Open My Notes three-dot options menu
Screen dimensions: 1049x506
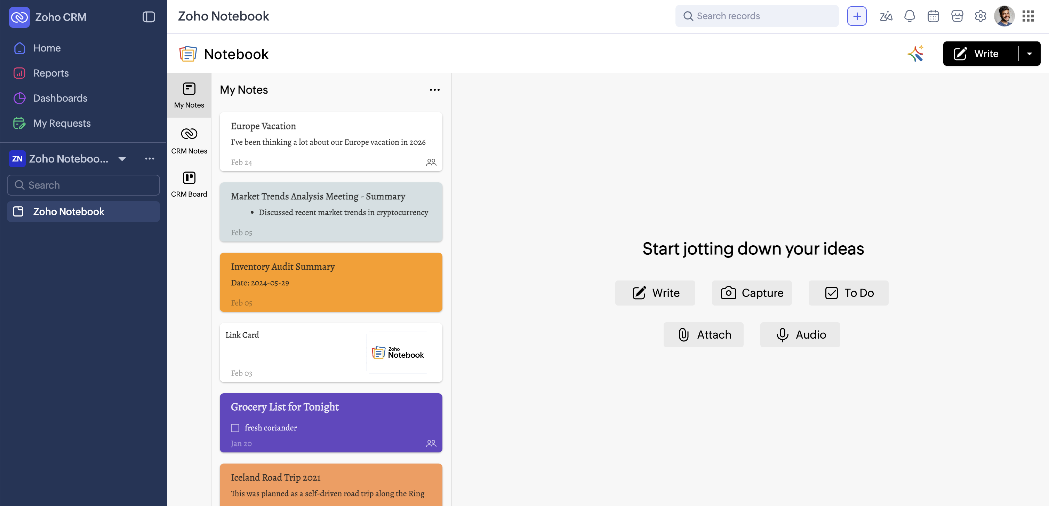[434, 90]
